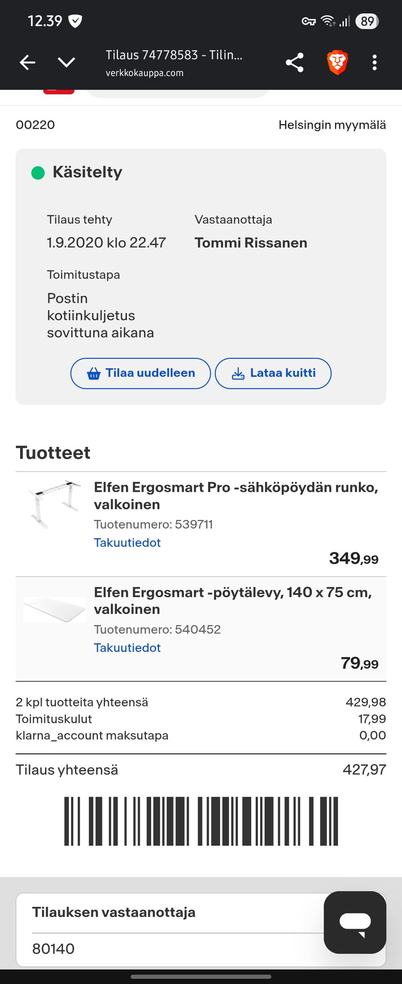402x984 pixels.
Task: Tap the battery indicator showing 89
Action: tap(367, 21)
